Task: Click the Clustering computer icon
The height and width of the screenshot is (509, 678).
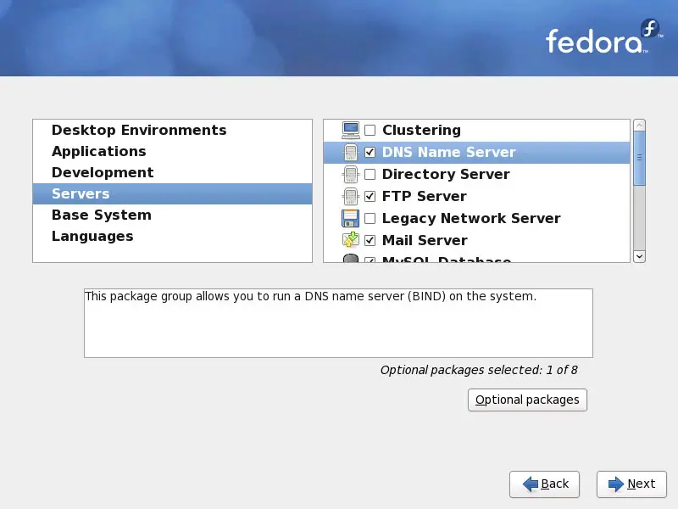Action: pos(350,130)
